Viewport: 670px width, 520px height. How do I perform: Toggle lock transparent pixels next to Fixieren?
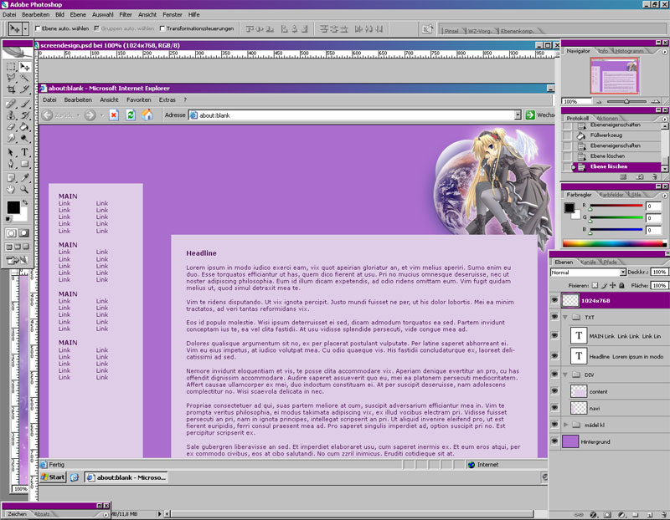(x=595, y=285)
